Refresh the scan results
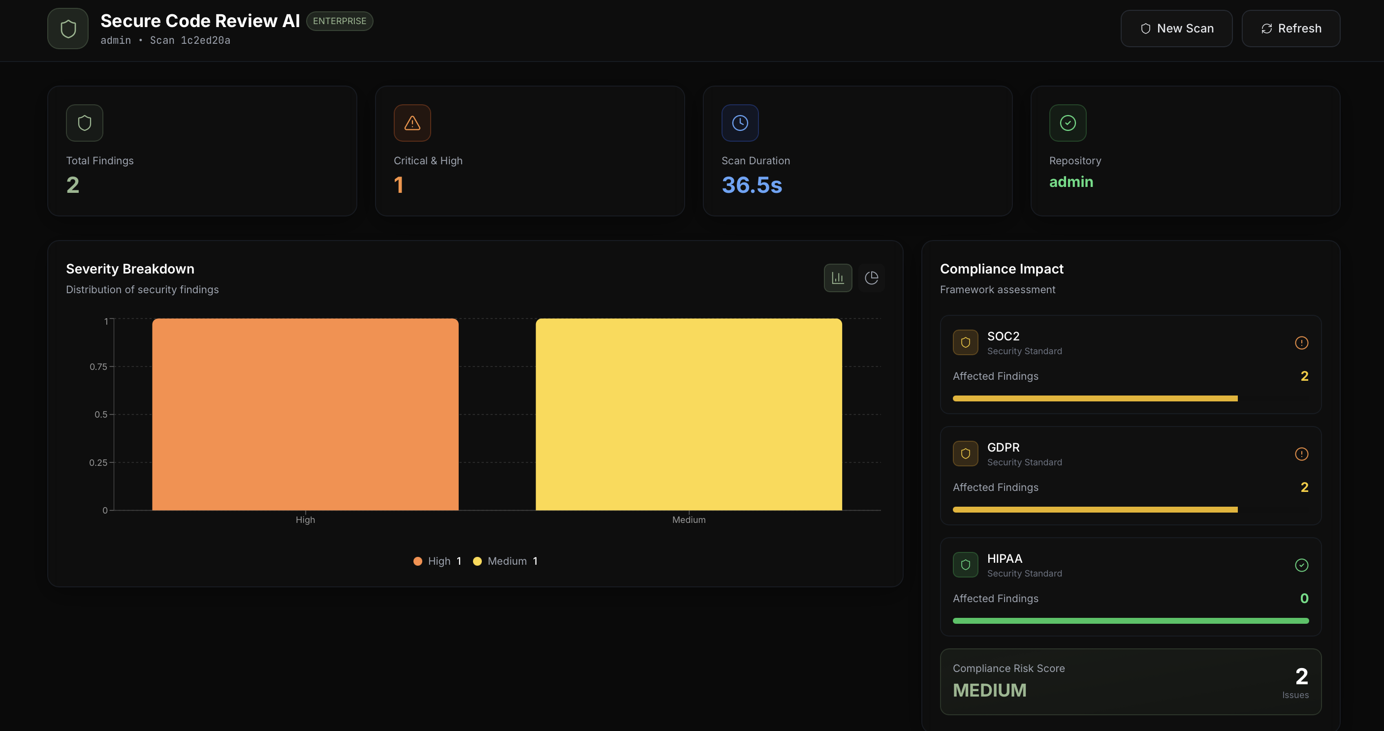 tap(1290, 29)
